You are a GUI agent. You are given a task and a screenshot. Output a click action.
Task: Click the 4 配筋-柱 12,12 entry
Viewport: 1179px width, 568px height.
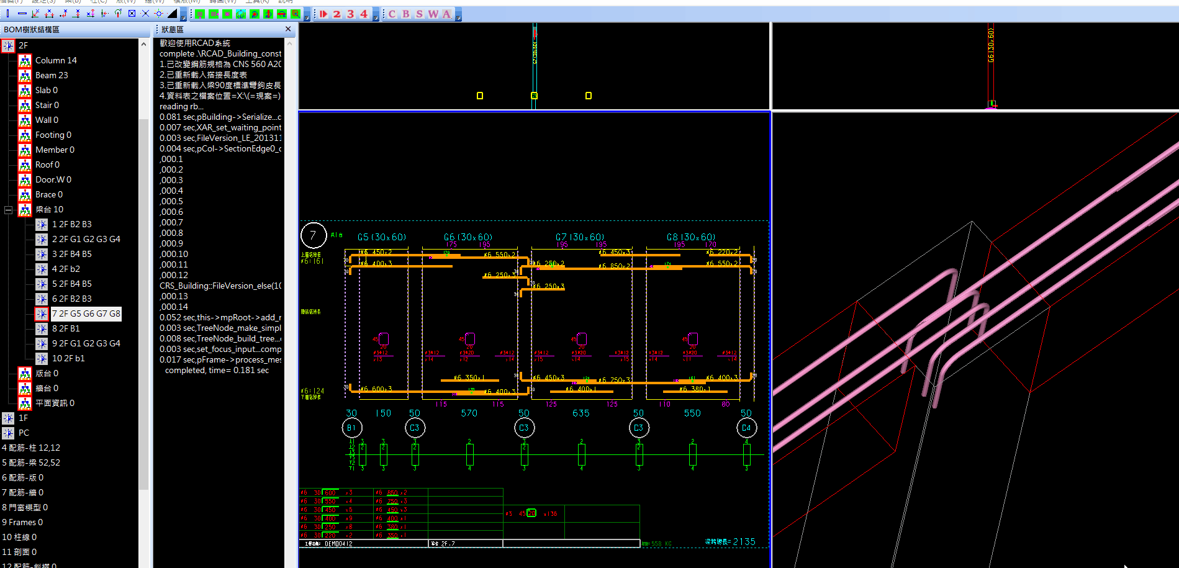31,448
